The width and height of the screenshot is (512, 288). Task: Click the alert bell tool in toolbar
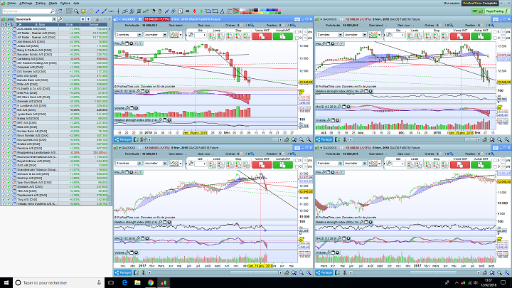(83, 11)
